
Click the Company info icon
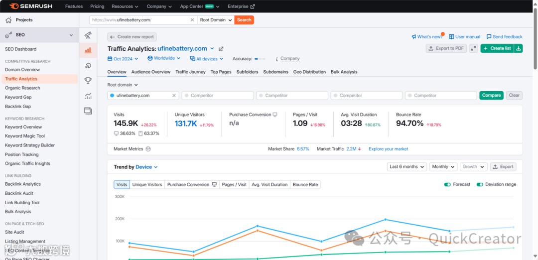pos(276,59)
